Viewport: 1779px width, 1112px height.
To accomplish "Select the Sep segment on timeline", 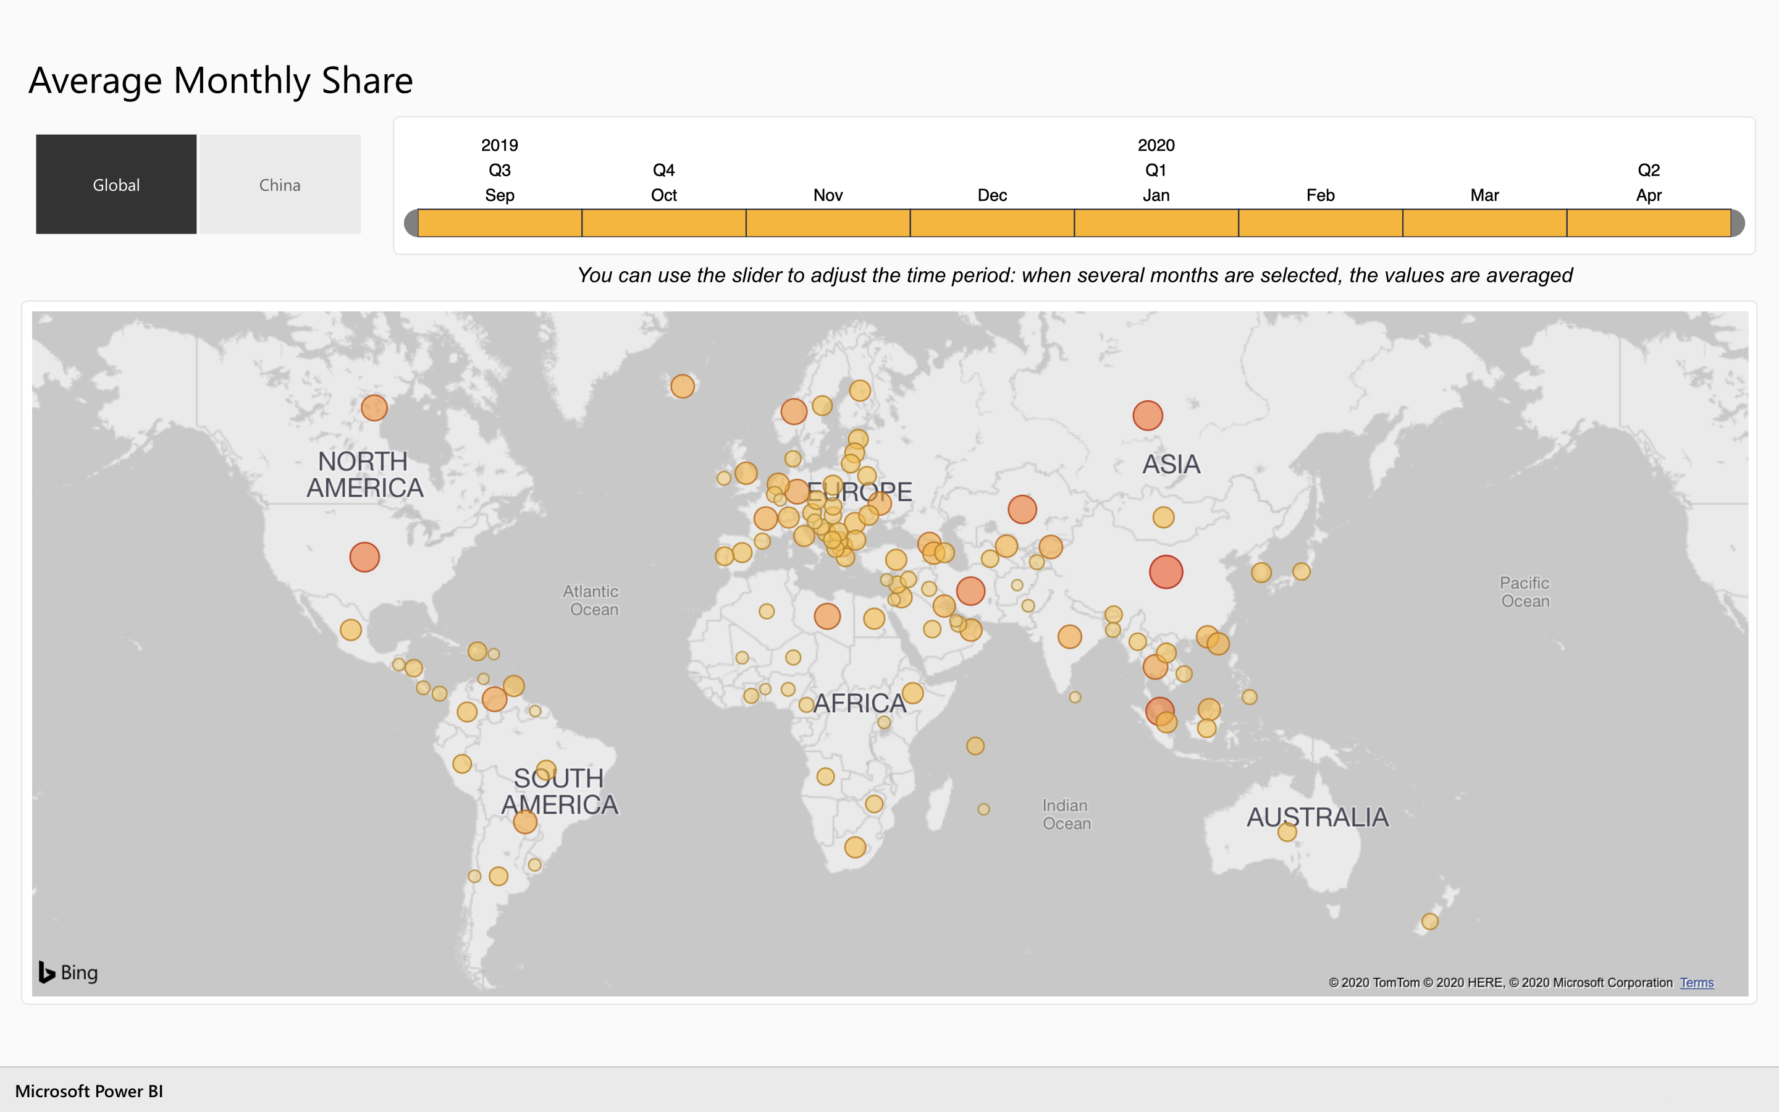I will (500, 223).
